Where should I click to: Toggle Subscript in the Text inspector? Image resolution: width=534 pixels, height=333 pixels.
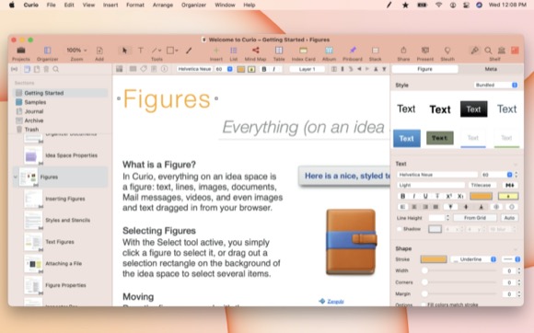[460, 196]
